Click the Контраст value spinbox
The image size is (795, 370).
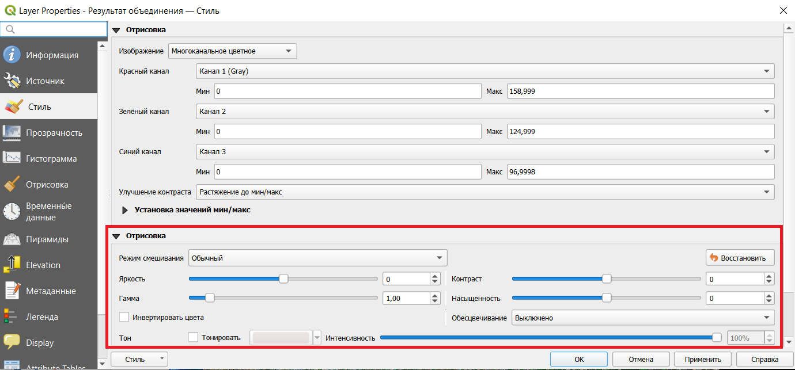pos(740,279)
